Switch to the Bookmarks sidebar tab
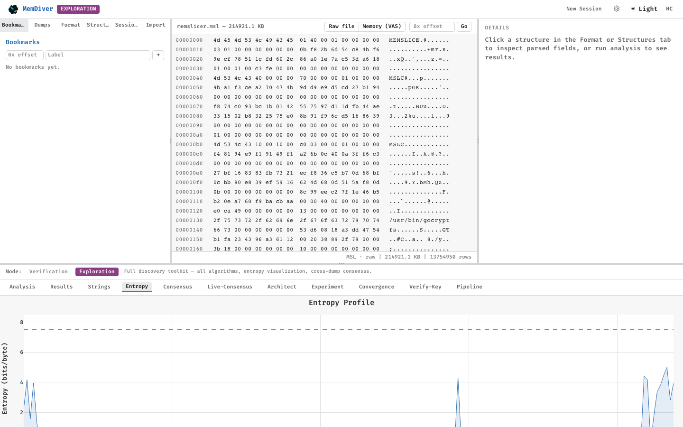 (x=14, y=25)
